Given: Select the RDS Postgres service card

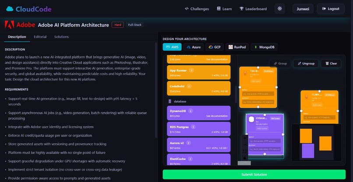Looking at the screenshot, I should pyautogui.click(x=198, y=129).
